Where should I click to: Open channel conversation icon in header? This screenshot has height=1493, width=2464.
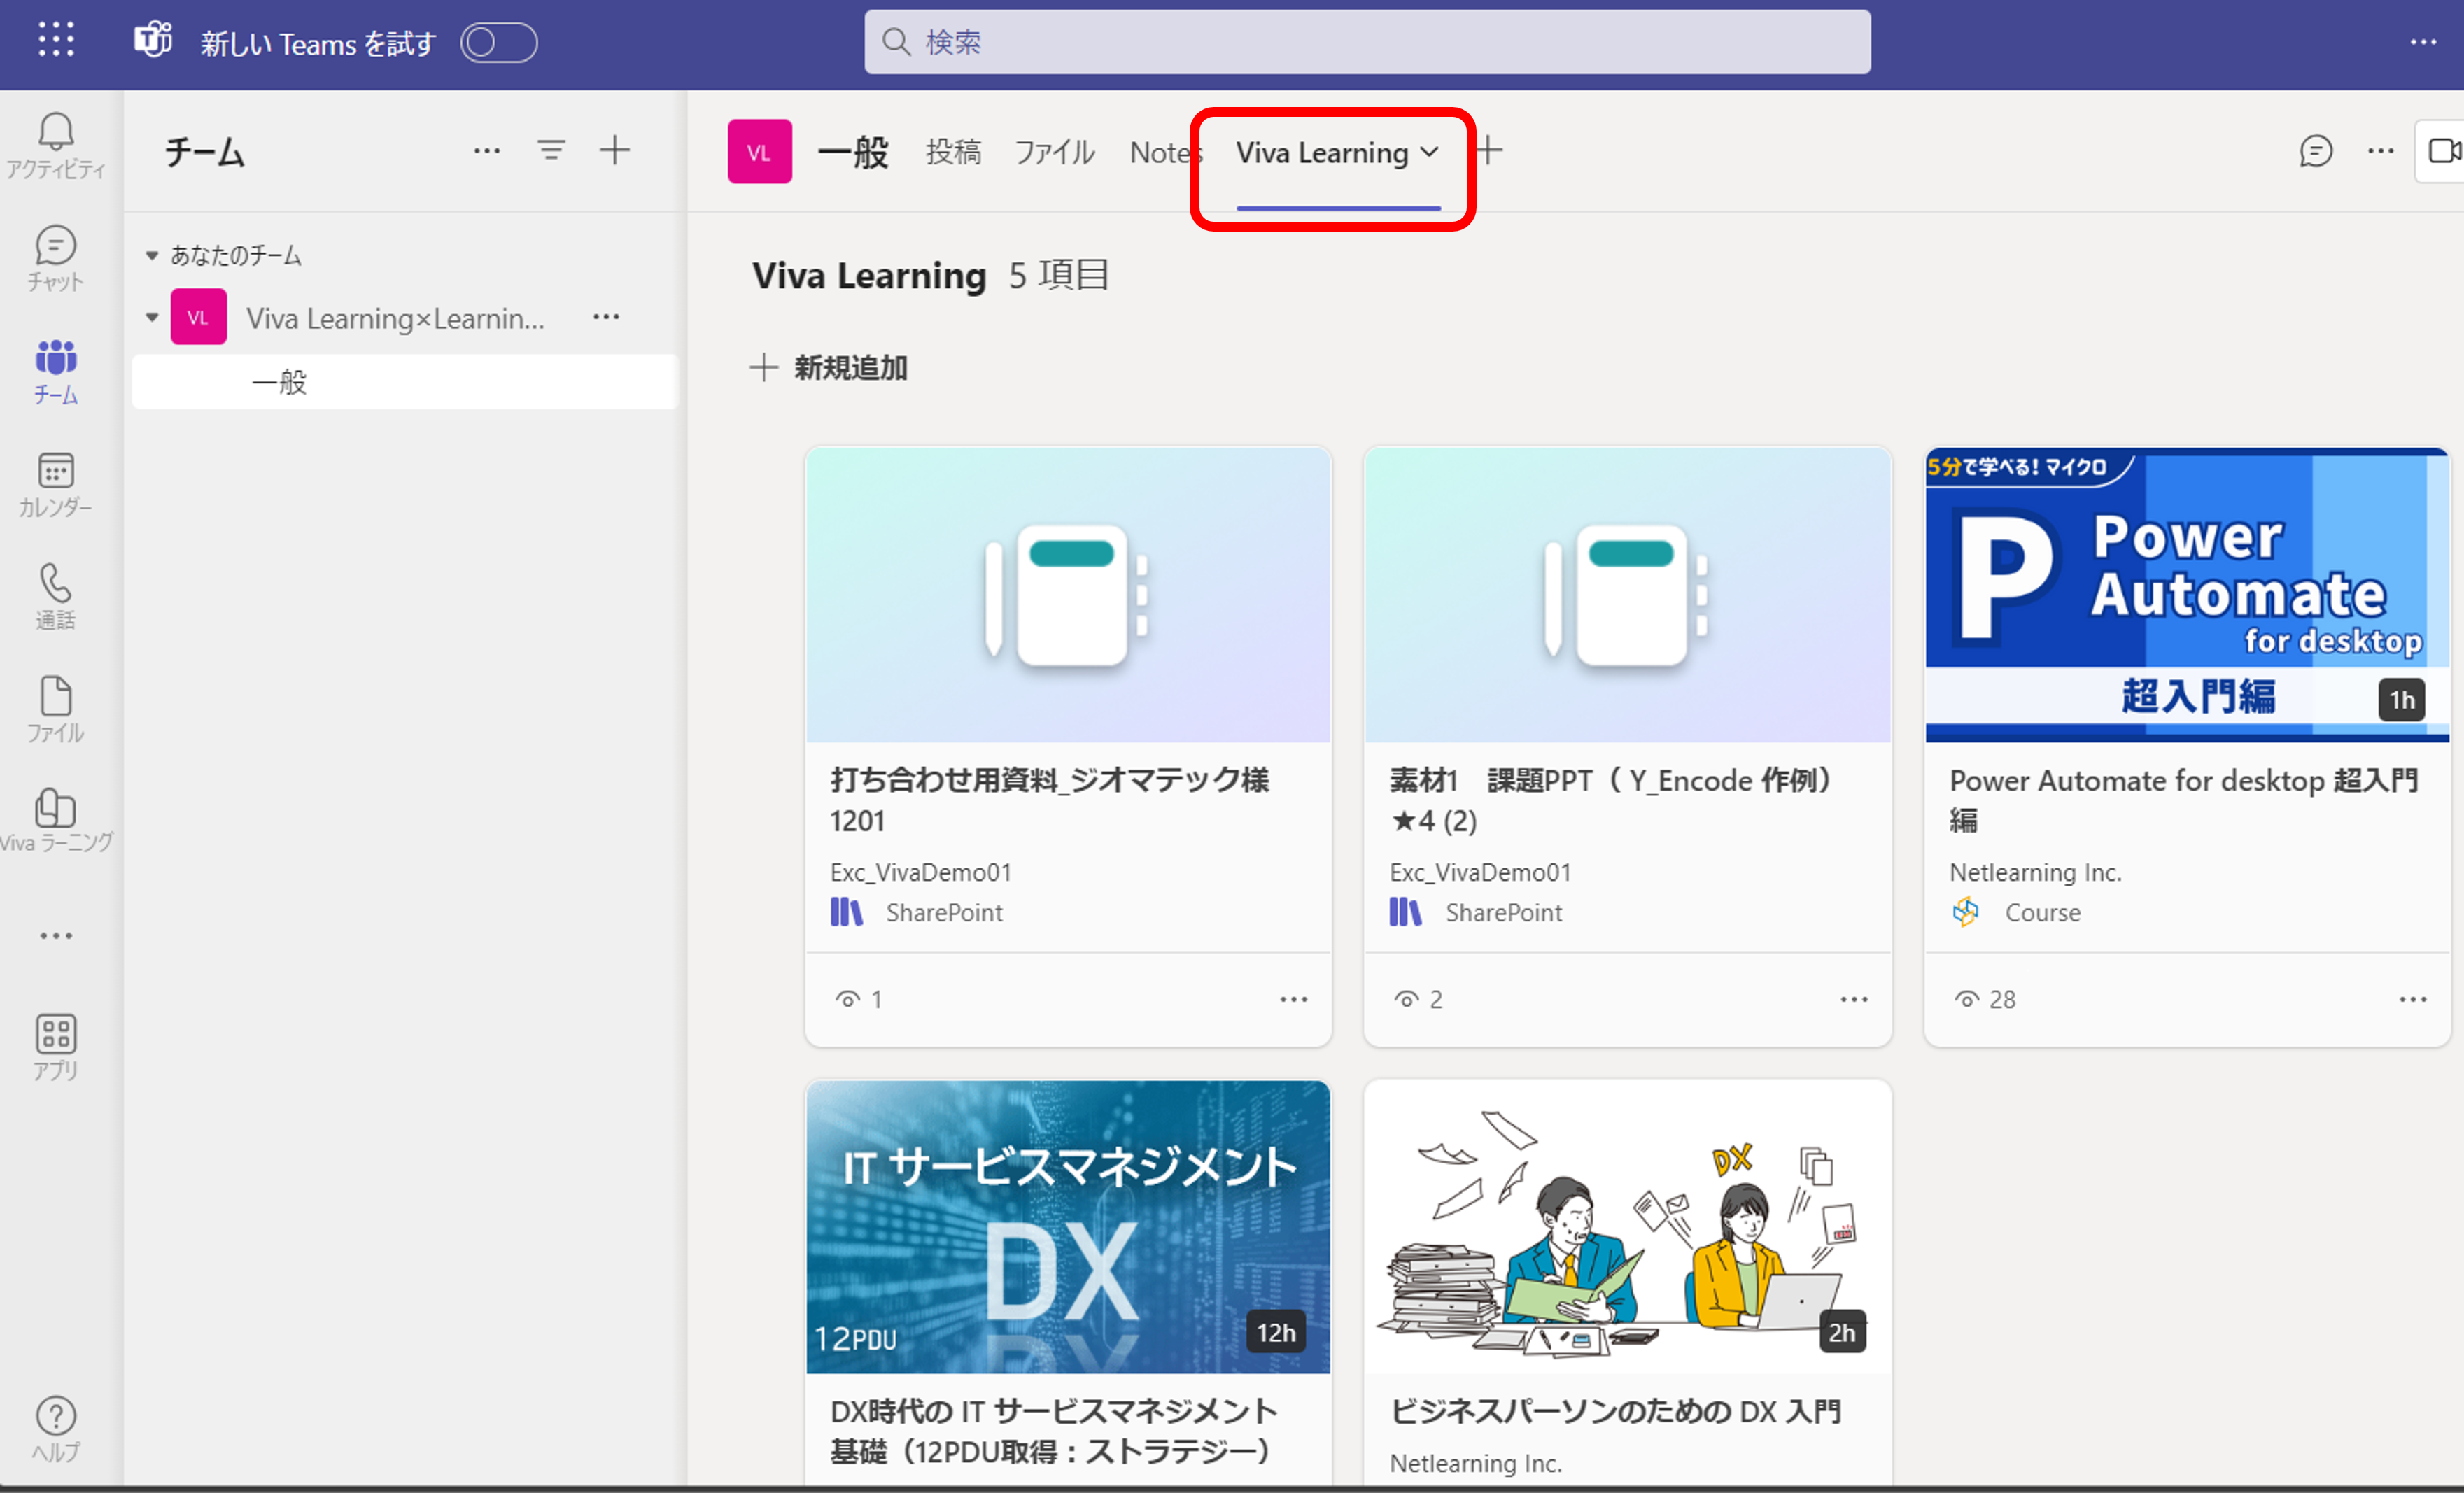coord(2316,151)
